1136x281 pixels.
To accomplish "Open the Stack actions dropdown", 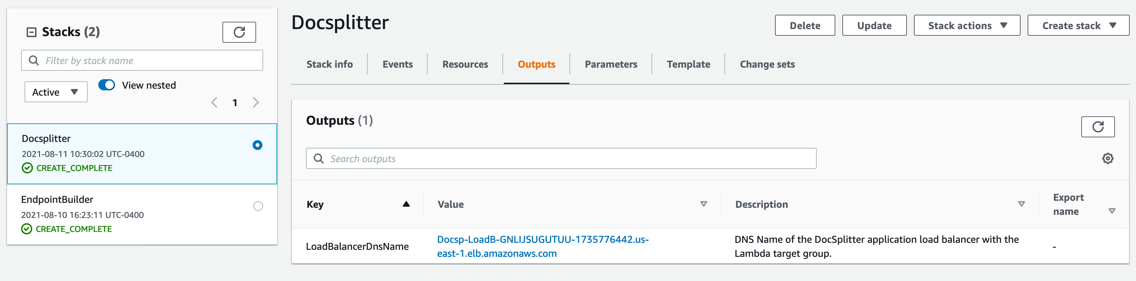I will click(967, 26).
